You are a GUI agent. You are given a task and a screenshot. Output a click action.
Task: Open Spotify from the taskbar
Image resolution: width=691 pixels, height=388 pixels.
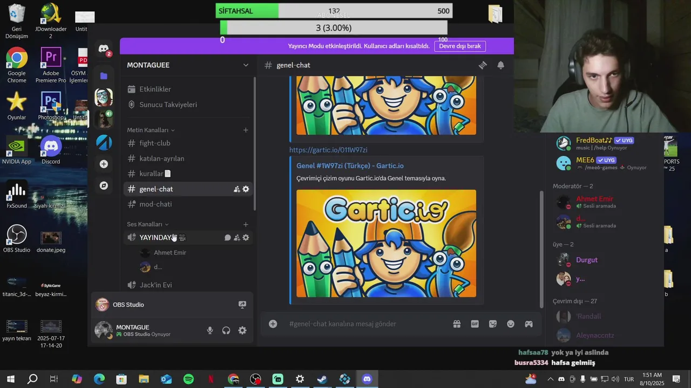188,379
